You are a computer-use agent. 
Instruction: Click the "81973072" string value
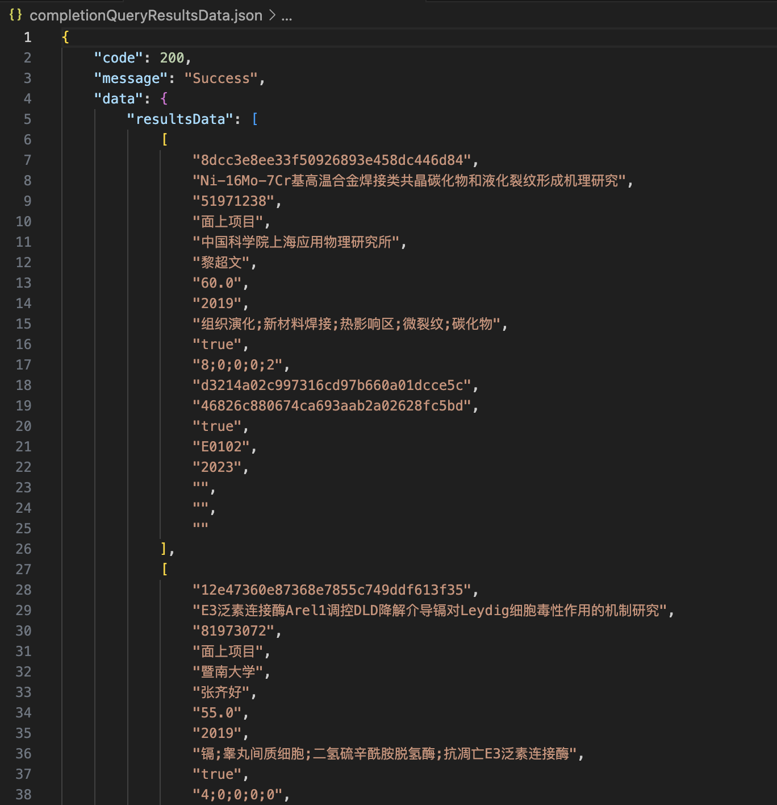point(234,630)
